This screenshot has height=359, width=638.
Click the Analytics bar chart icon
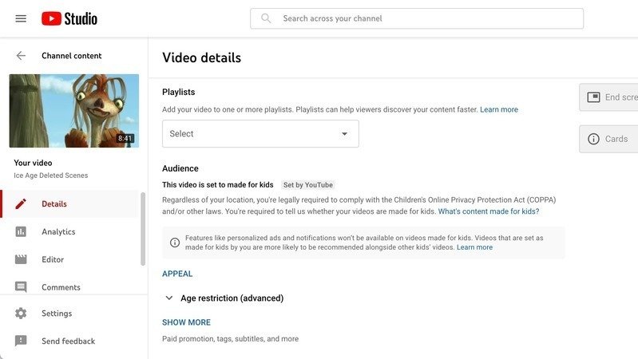click(21, 231)
